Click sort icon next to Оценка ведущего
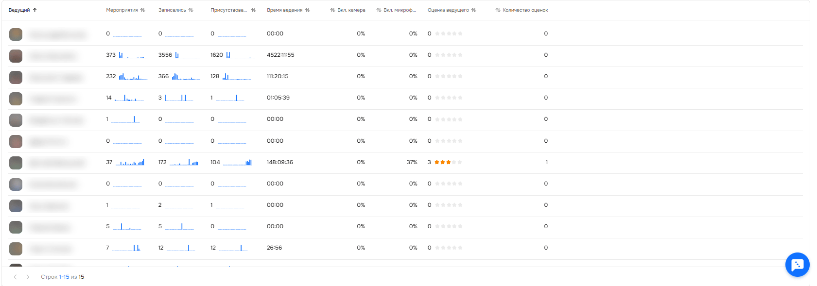817x286 pixels. coord(473,10)
